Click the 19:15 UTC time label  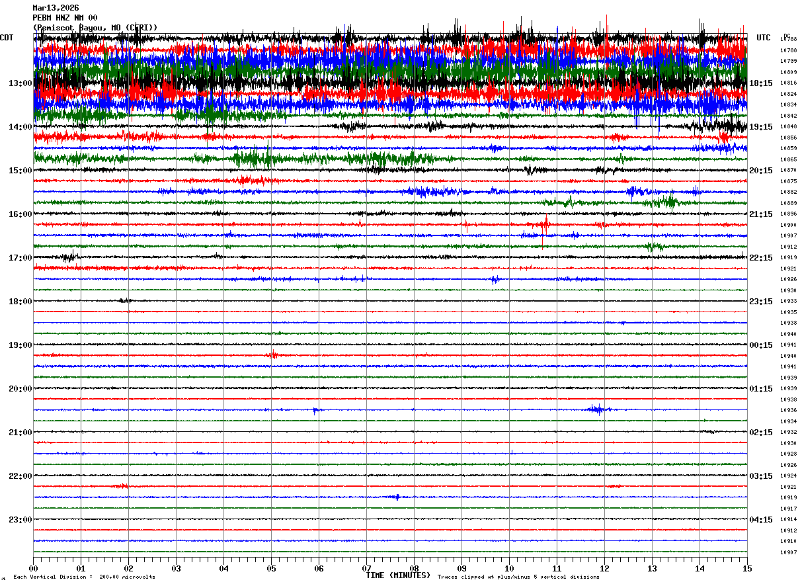click(x=761, y=127)
